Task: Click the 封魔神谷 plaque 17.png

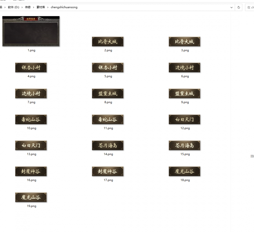Action: (x=108, y=171)
